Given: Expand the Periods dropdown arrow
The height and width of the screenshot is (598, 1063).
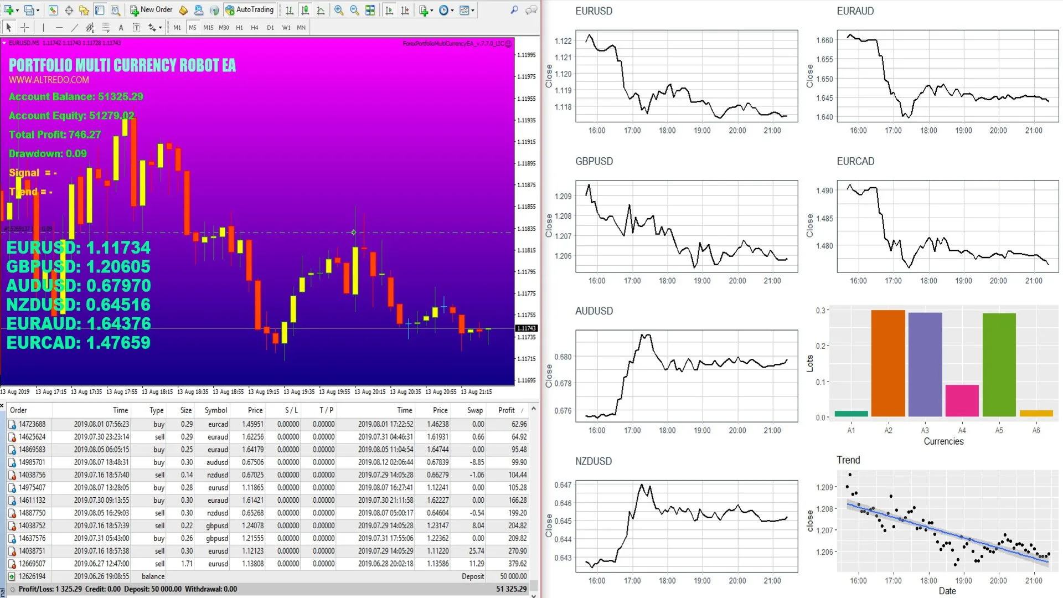Looking at the screenshot, I should pyautogui.click(x=452, y=10).
